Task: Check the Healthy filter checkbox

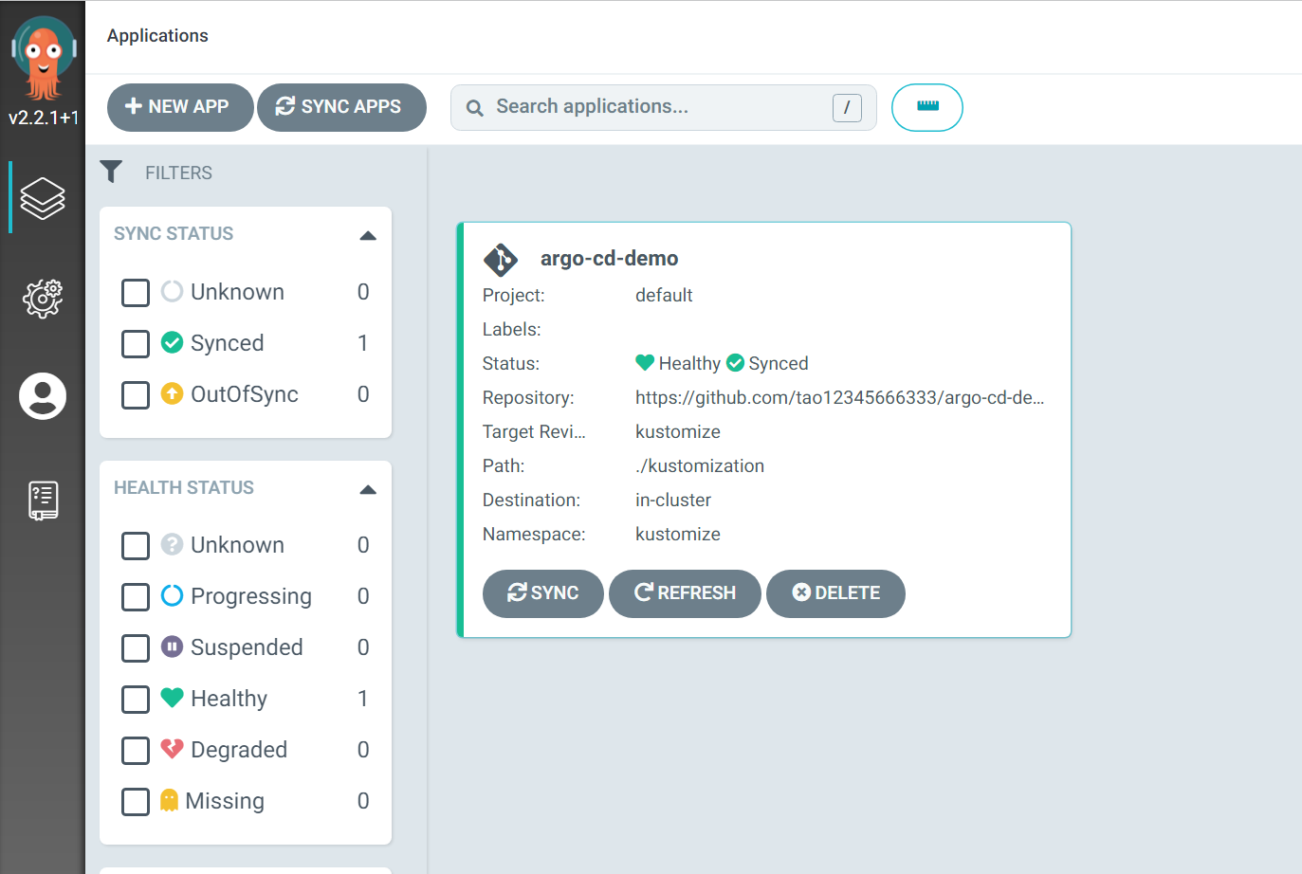Action: coord(136,700)
